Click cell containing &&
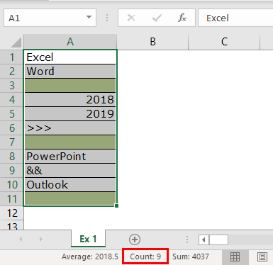Screen dimensions: 273x265 [x=70, y=171]
